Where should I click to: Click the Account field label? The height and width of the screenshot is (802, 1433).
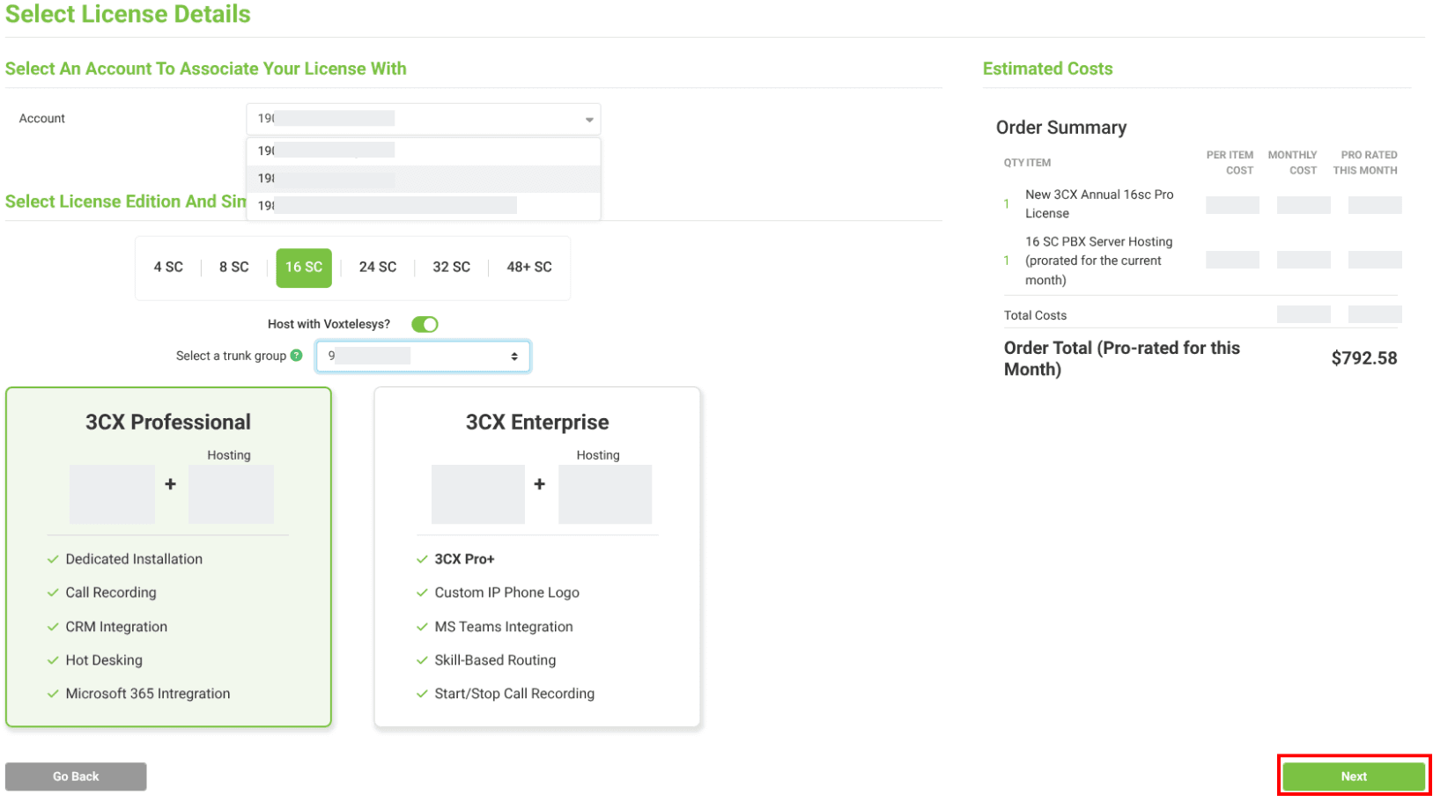pos(42,119)
